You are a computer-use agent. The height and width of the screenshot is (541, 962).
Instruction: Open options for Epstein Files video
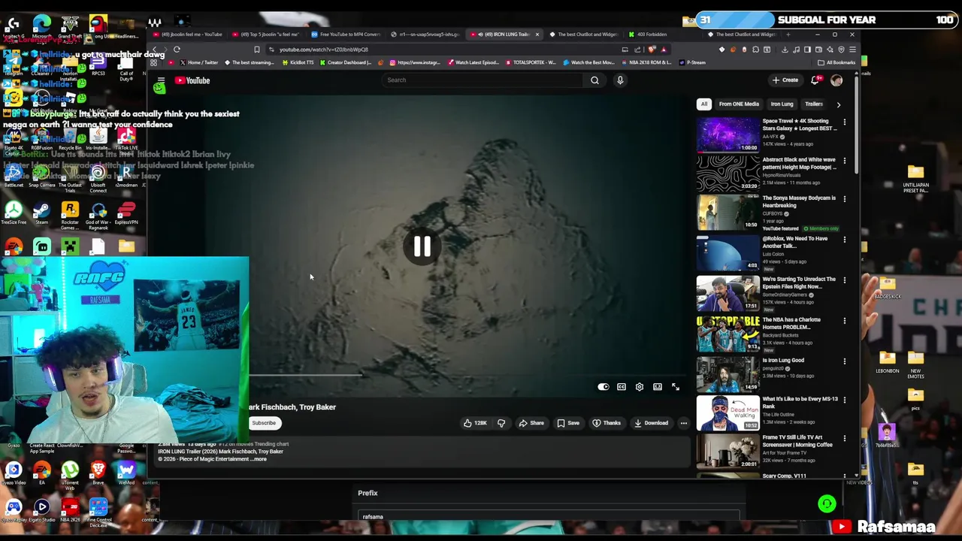point(844,280)
